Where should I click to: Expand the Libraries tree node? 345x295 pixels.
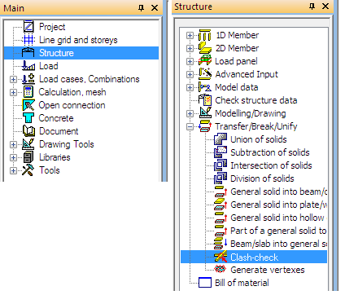tap(13, 157)
